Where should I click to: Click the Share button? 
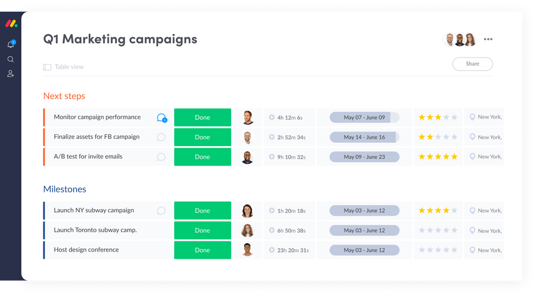tap(472, 64)
